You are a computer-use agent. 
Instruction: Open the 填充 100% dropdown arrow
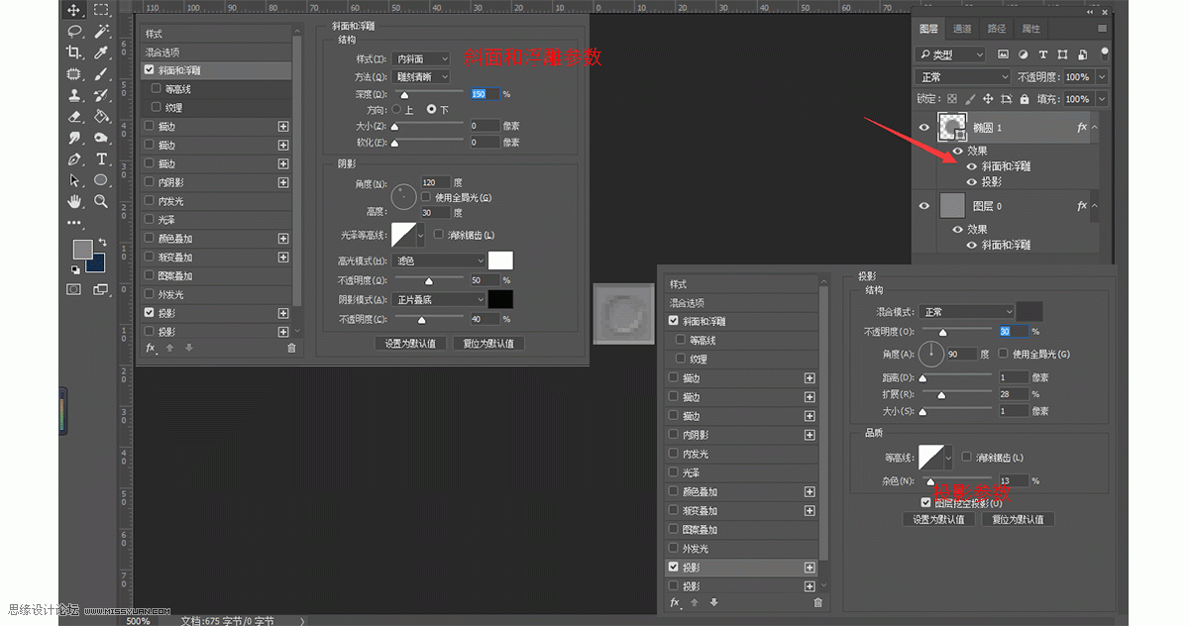coord(1101,99)
